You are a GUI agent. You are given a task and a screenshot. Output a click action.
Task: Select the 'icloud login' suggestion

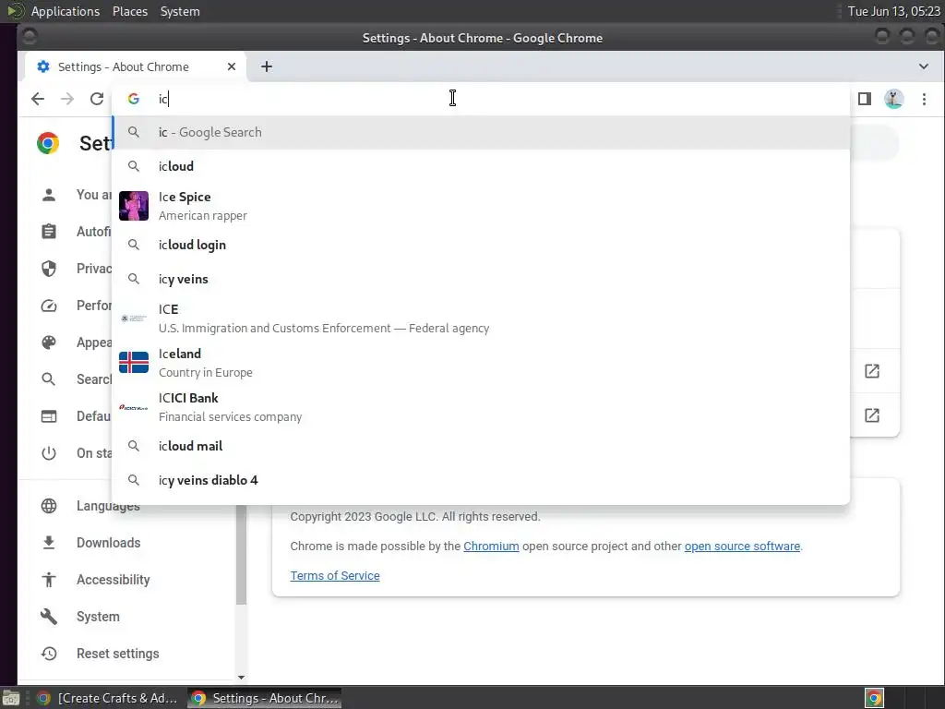point(481,245)
